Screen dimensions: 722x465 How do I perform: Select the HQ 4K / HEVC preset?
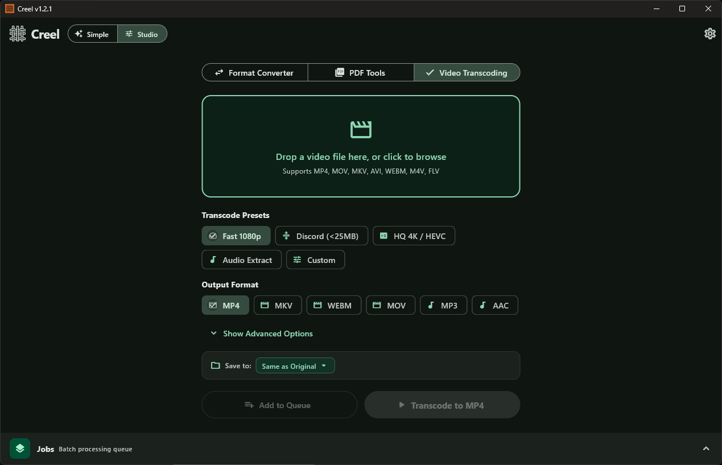(414, 236)
